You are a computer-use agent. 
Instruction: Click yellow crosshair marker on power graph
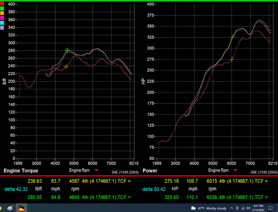tap(232, 59)
